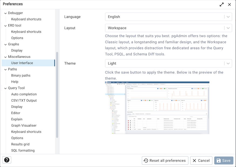Open the Layout dropdown showing Workspace

(168, 28)
